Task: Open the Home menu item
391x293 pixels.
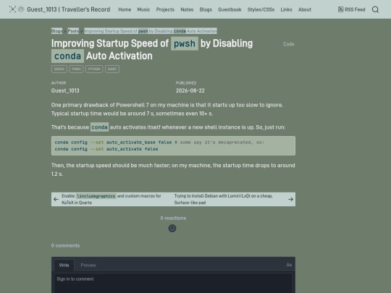Action: coord(125,9)
